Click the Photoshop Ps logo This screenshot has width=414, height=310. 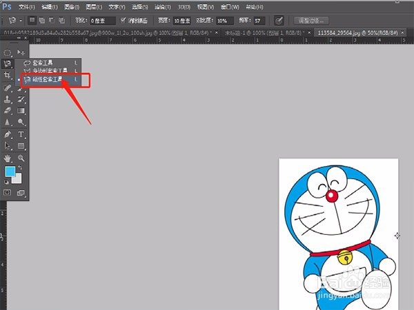point(7,7)
